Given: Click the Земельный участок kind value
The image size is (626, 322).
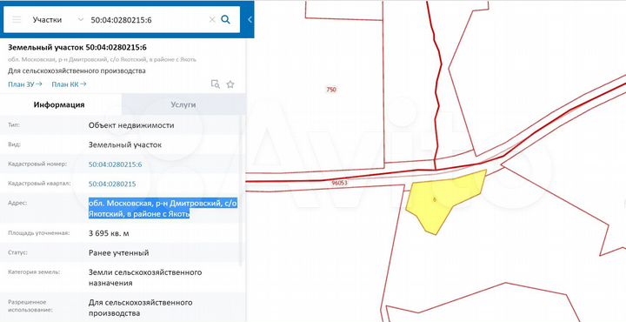Looking at the screenshot, I should (x=125, y=144).
